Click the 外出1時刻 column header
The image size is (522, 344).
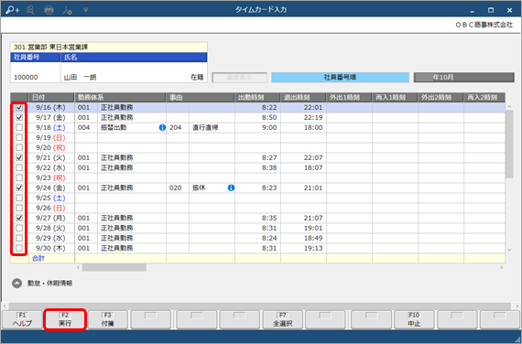click(x=349, y=98)
